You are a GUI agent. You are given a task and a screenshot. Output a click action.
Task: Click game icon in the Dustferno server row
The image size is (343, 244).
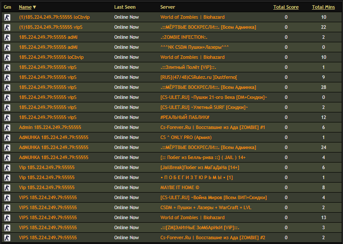7,78
